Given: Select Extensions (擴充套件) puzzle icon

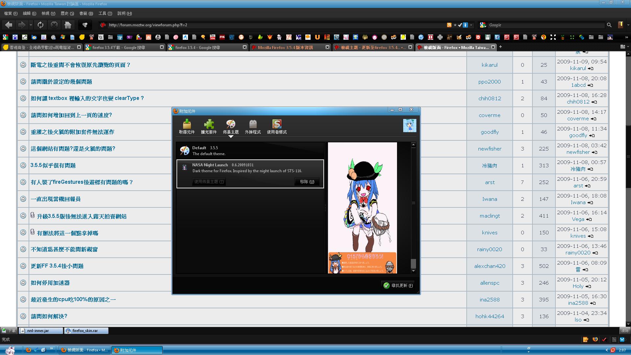Looking at the screenshot, I should click(x=209, y=127).
